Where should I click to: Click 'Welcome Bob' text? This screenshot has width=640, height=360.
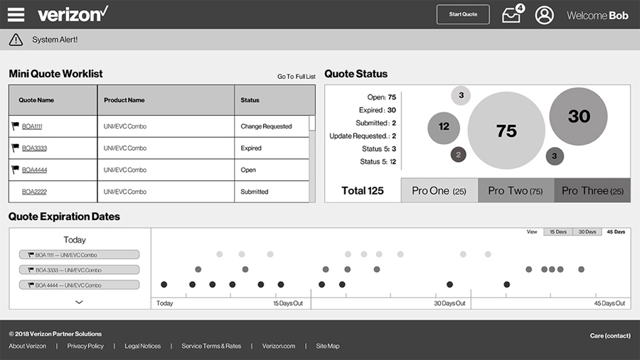(x=597, y=16)
